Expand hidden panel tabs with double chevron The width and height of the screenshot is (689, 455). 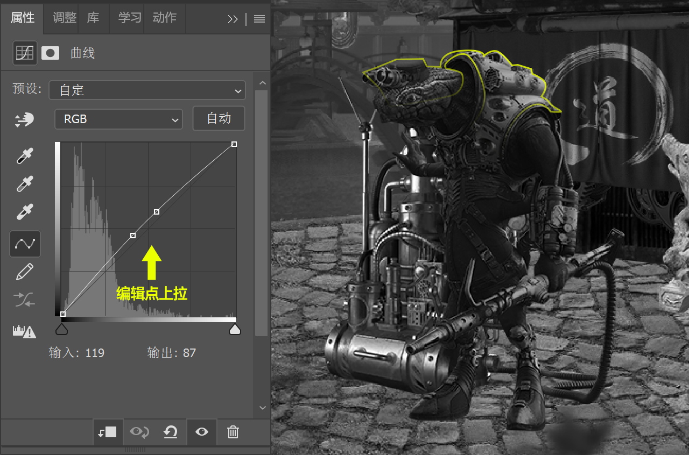pyautogui.click(x=233, y=19)
